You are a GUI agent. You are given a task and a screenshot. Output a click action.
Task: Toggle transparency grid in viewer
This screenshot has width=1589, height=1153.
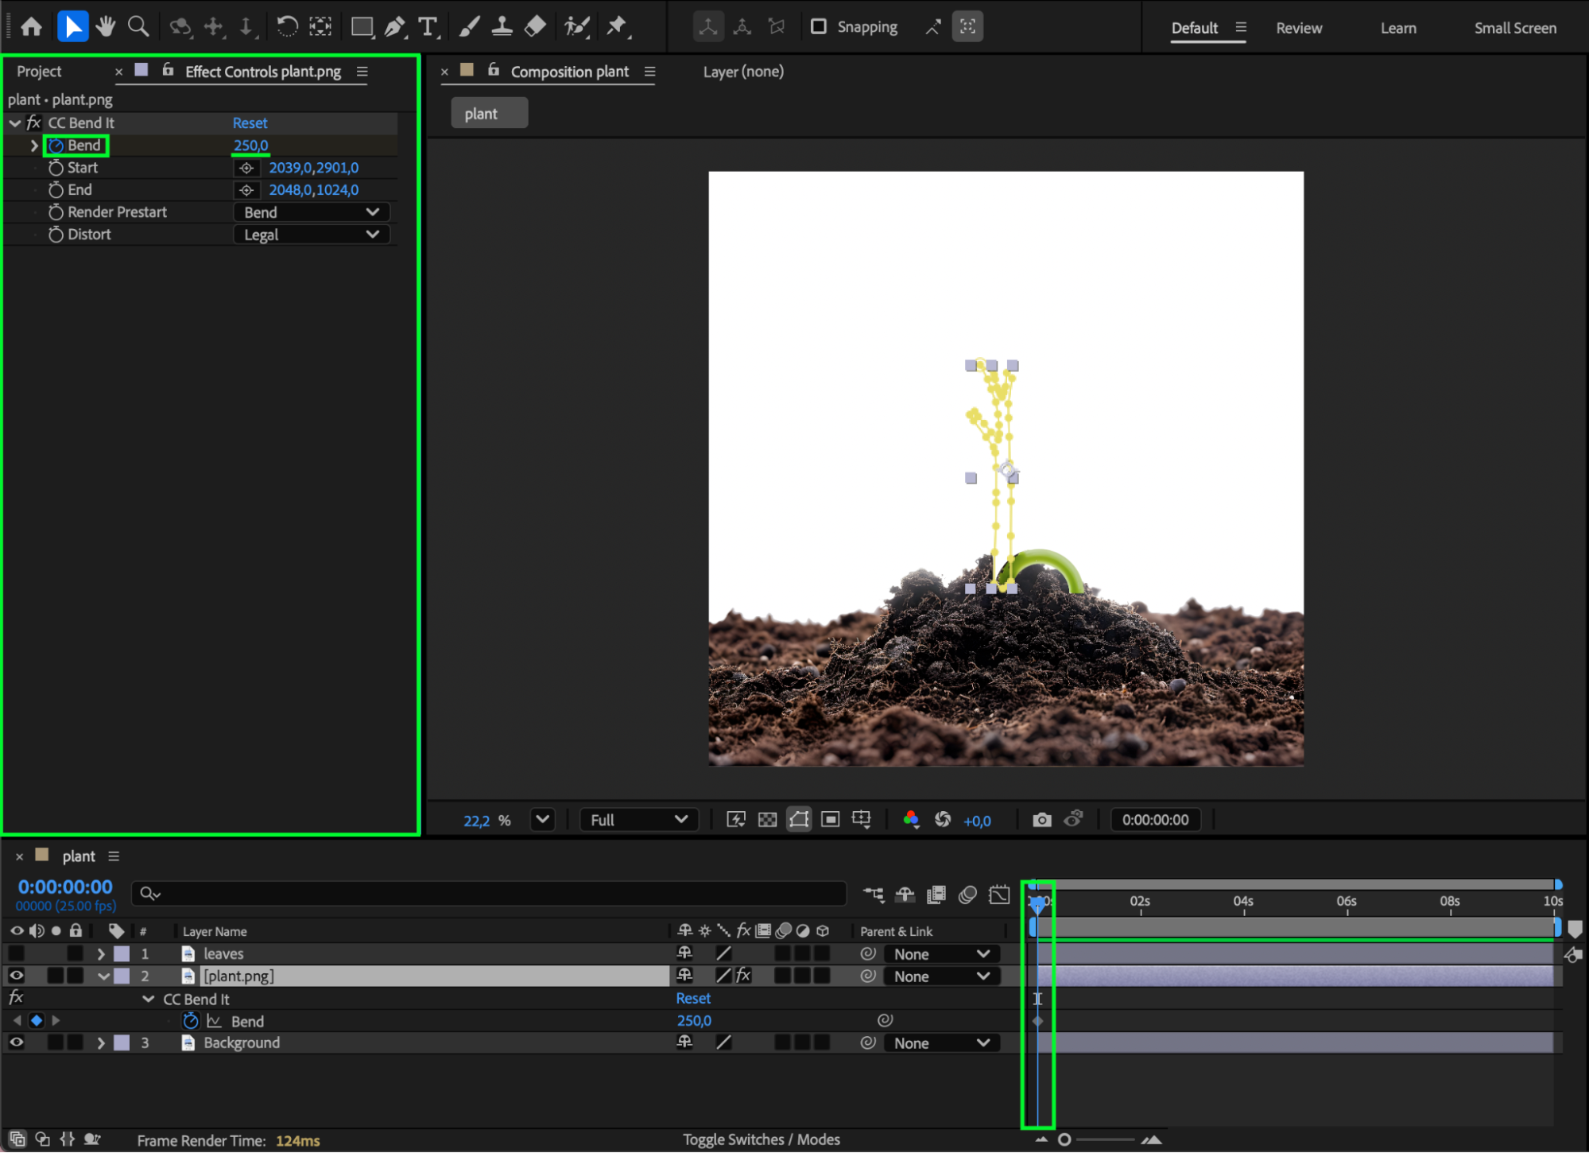point(767,820)
